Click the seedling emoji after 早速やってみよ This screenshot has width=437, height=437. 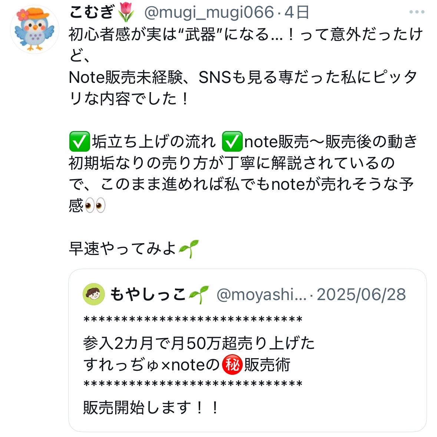click(x=189, y=249)
